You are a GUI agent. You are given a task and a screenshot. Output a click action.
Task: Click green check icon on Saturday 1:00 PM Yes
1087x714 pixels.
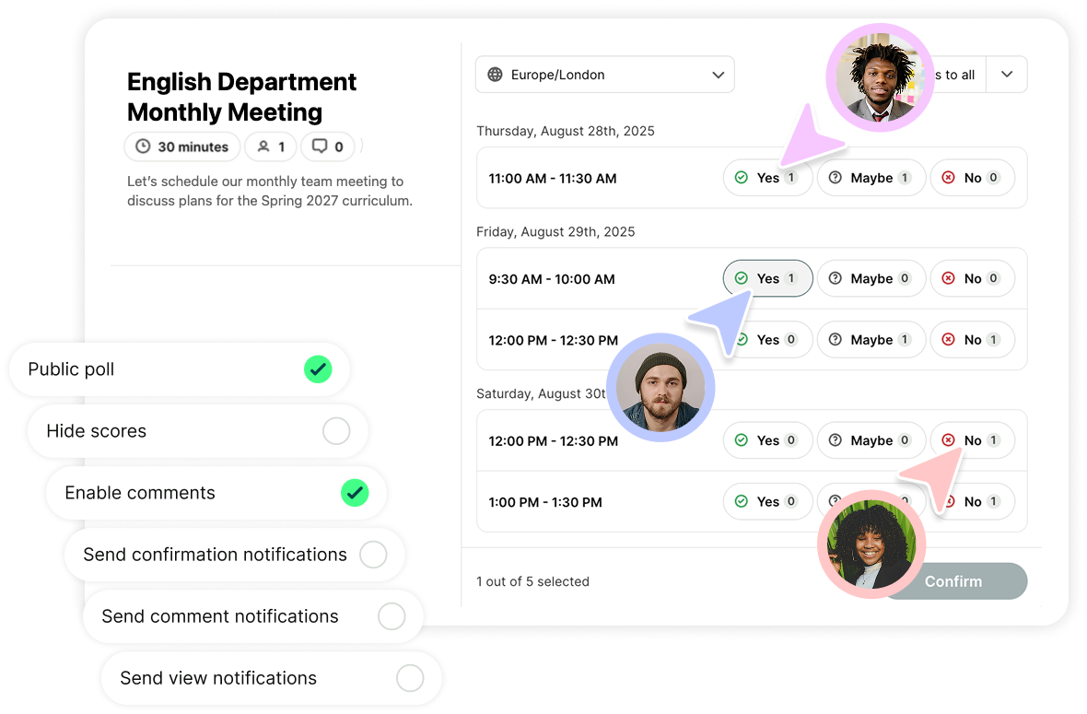point(741,501)
